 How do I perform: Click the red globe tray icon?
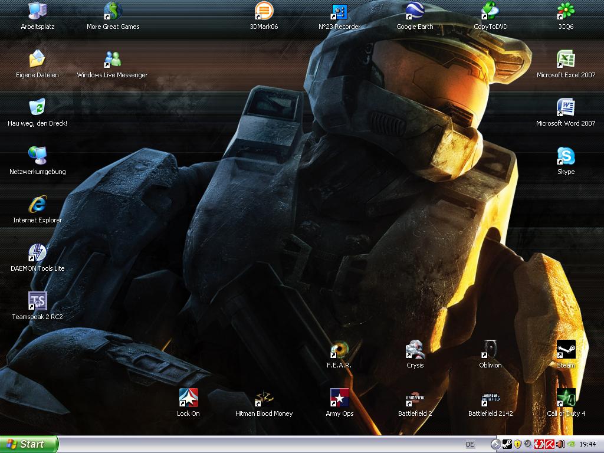(x=539, y=444)
